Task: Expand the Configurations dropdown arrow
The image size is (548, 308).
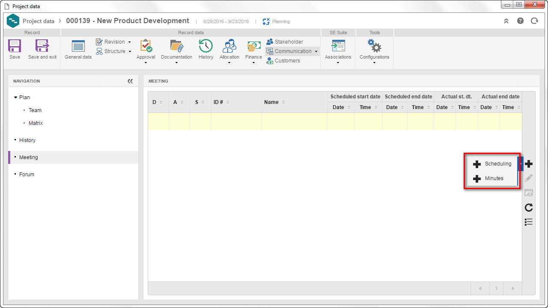Action: point(374,63)
